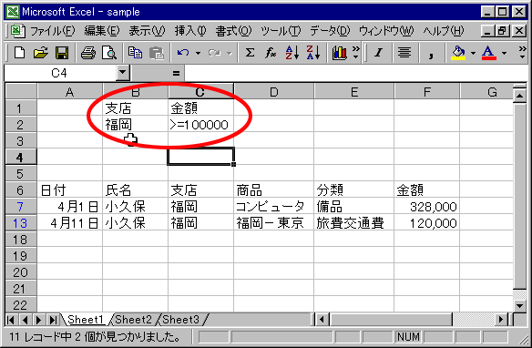532x348 pixels.
Task: Open the Undo history dropdown arrow
Action: [198, 53]
